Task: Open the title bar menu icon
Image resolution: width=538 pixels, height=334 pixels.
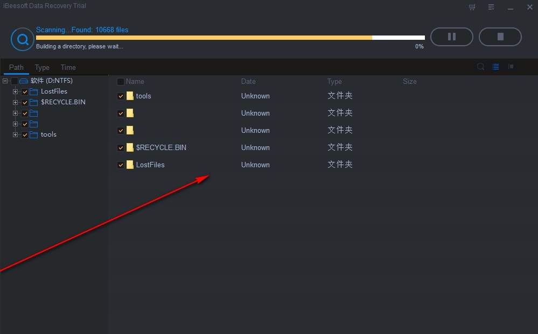Action: 491,7
